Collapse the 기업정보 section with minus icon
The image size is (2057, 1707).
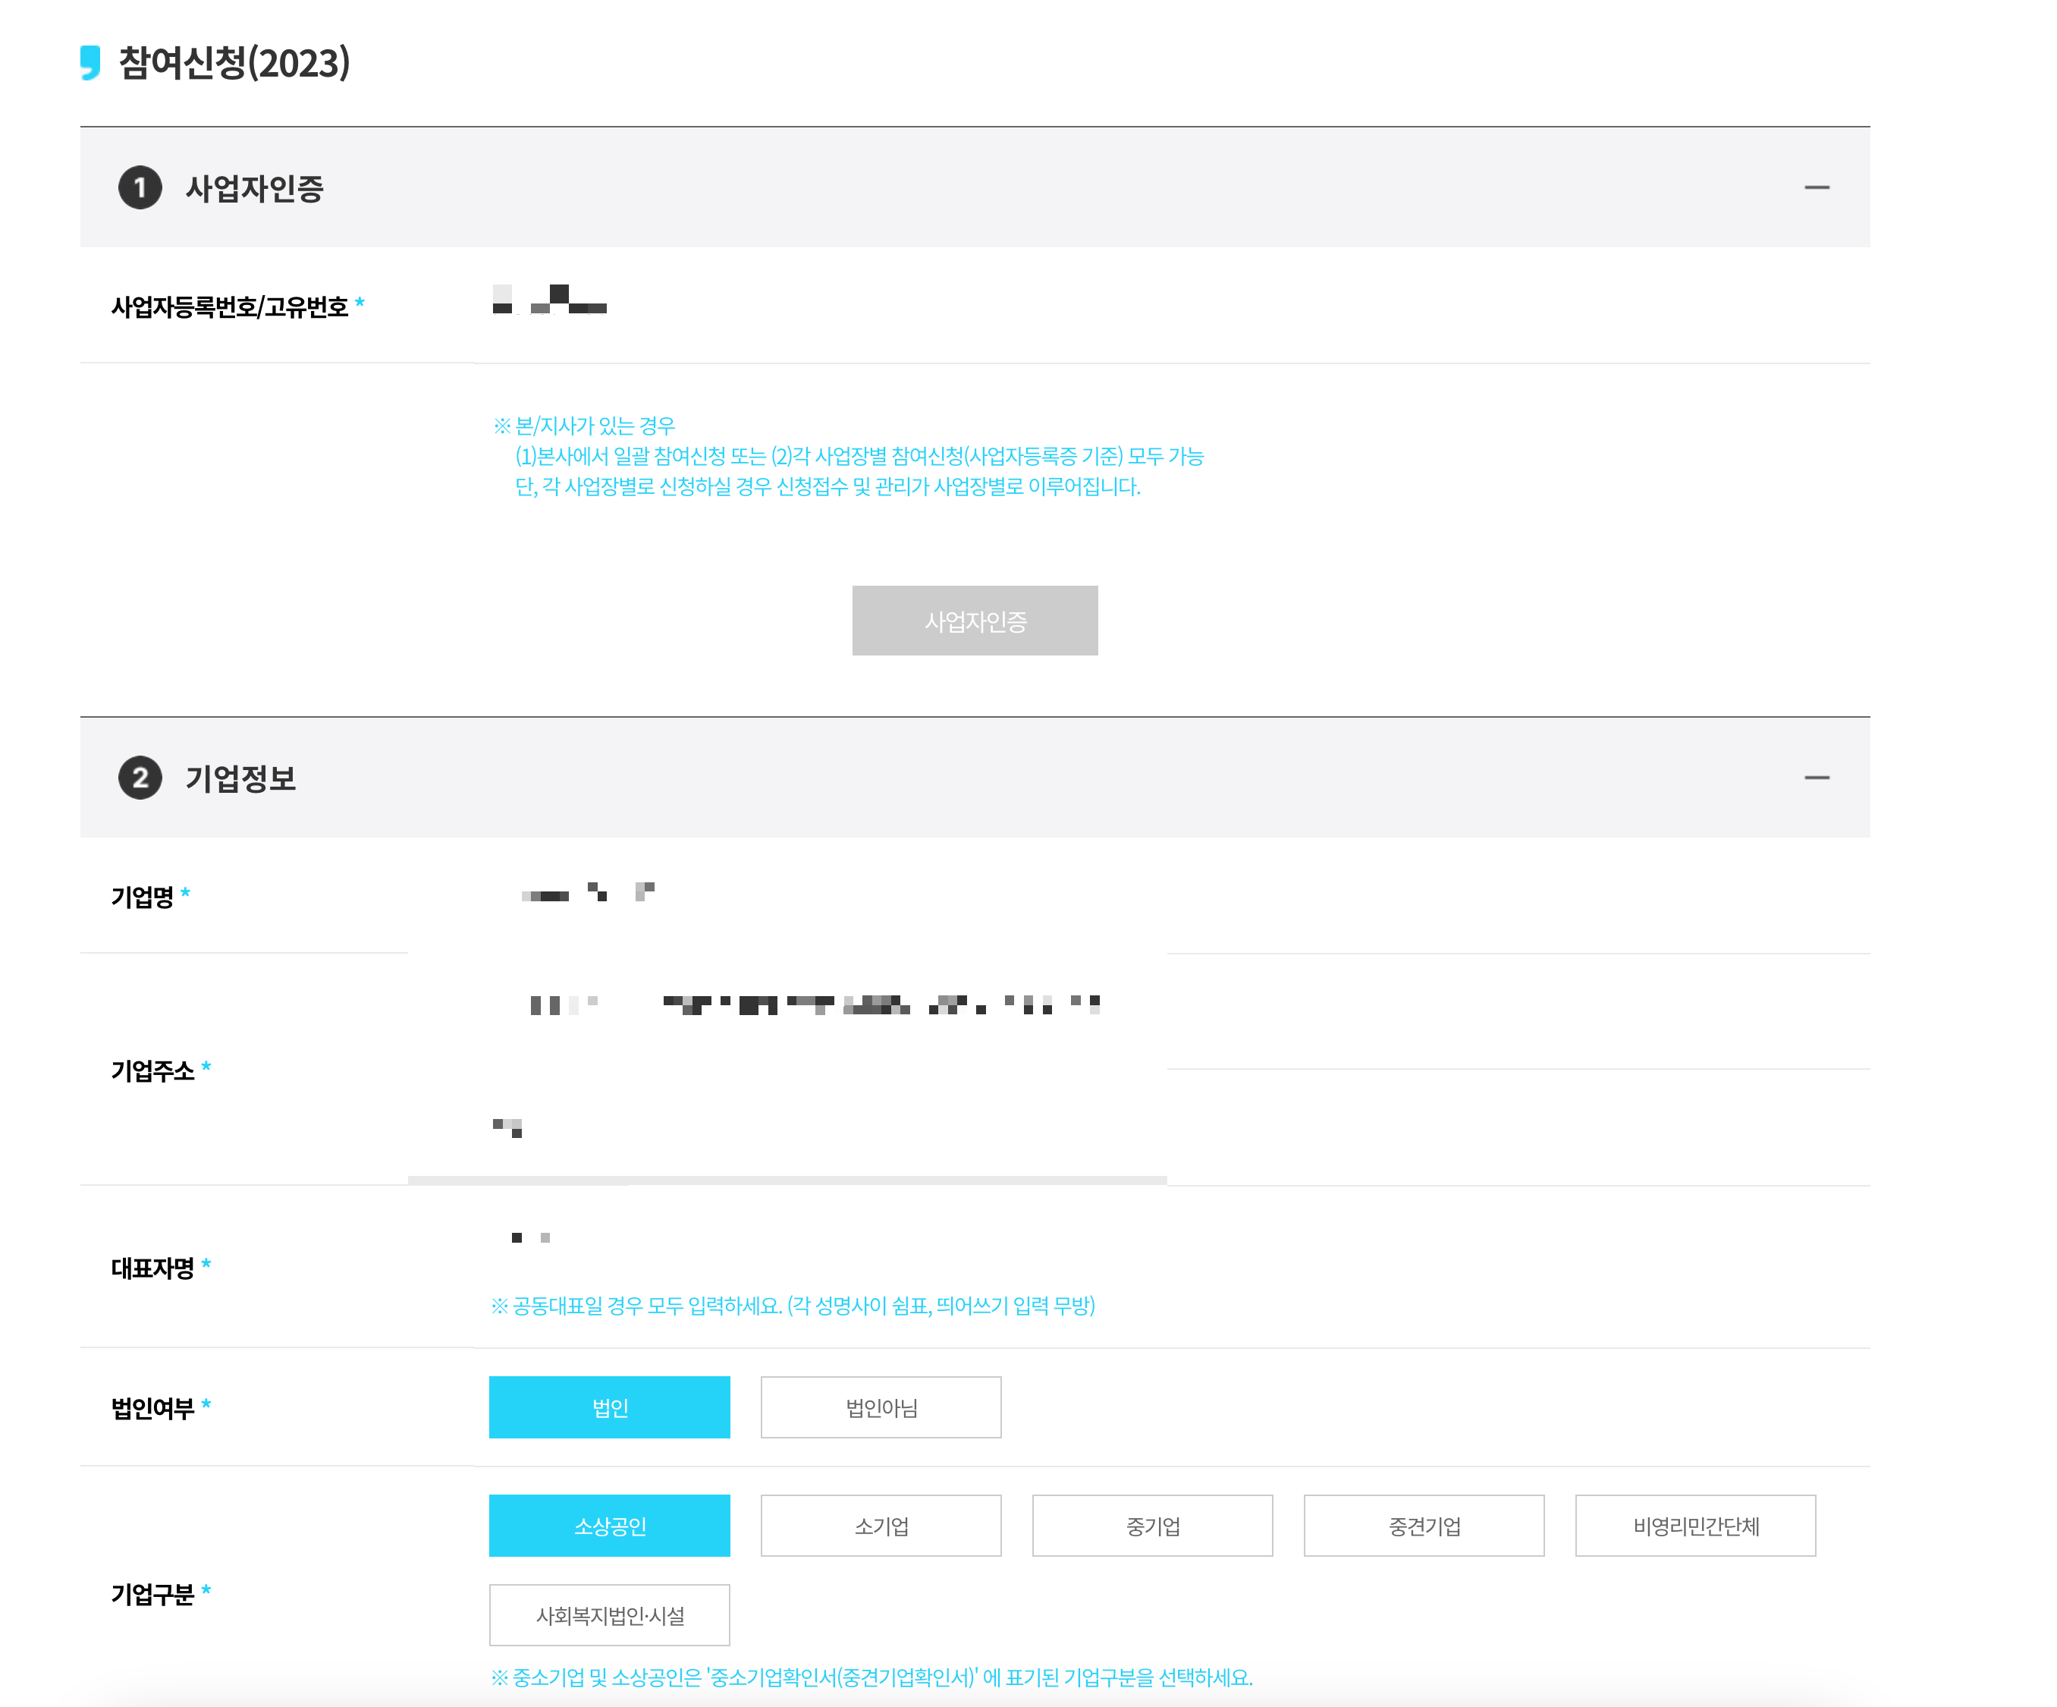click(1816, 777)
